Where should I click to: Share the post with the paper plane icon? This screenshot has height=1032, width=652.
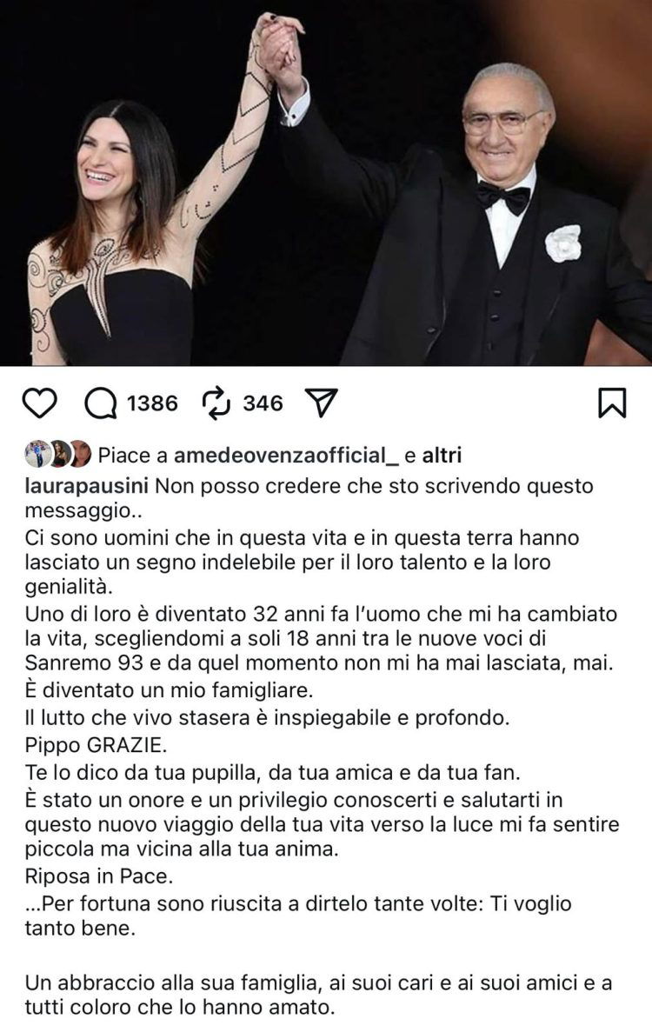322,403
